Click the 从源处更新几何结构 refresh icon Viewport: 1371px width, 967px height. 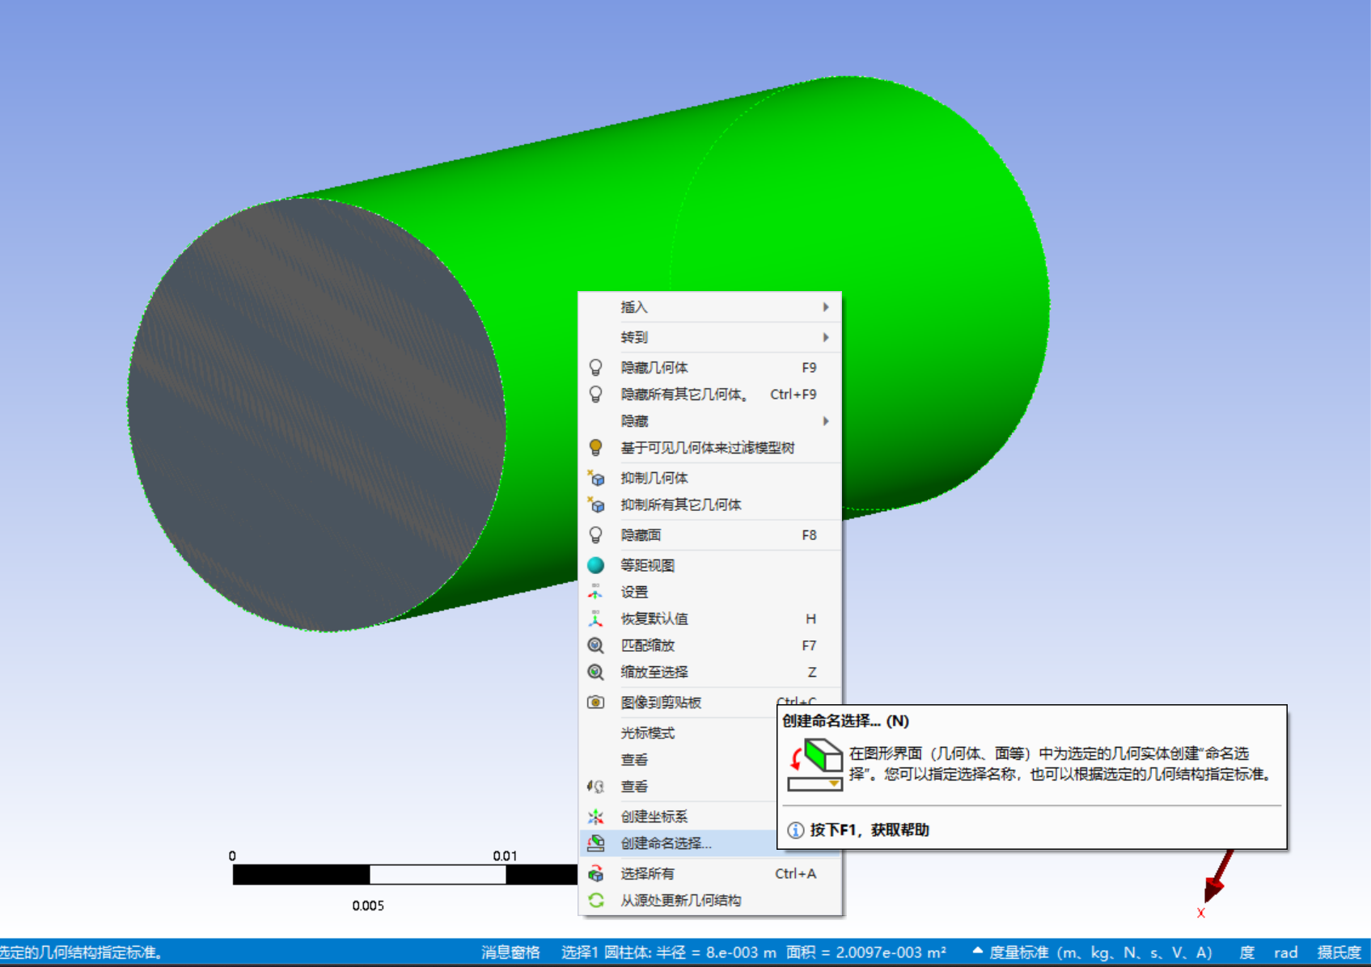tap(595, 901)
